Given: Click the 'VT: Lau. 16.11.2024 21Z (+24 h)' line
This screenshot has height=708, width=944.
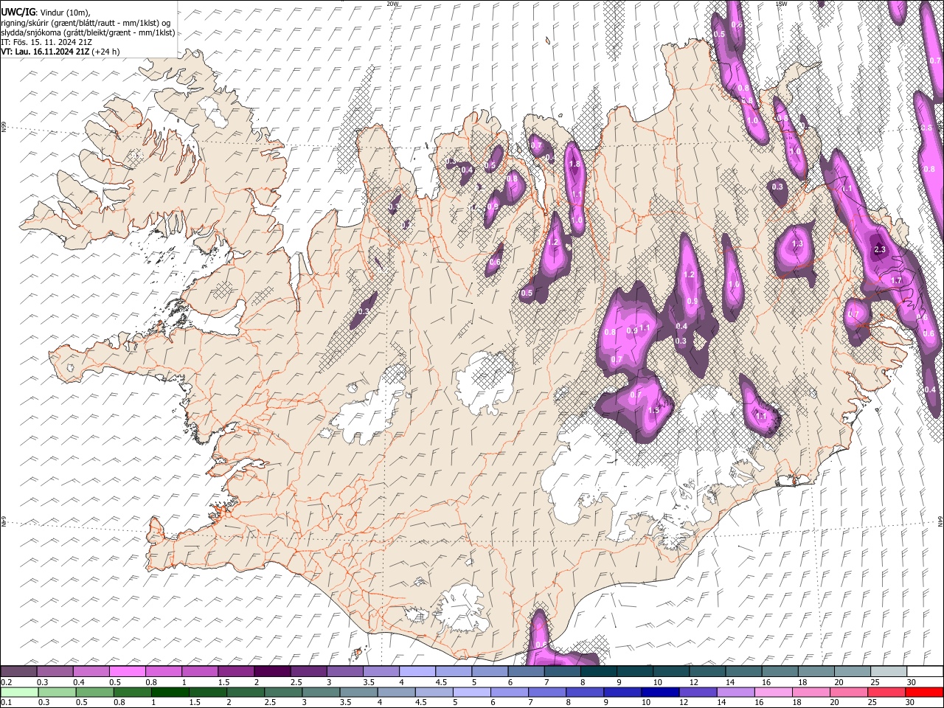Looking at the screenshot, I should (60, 52).
